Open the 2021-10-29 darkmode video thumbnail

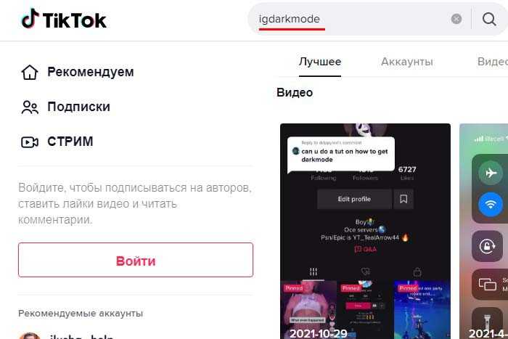(365, 231)
